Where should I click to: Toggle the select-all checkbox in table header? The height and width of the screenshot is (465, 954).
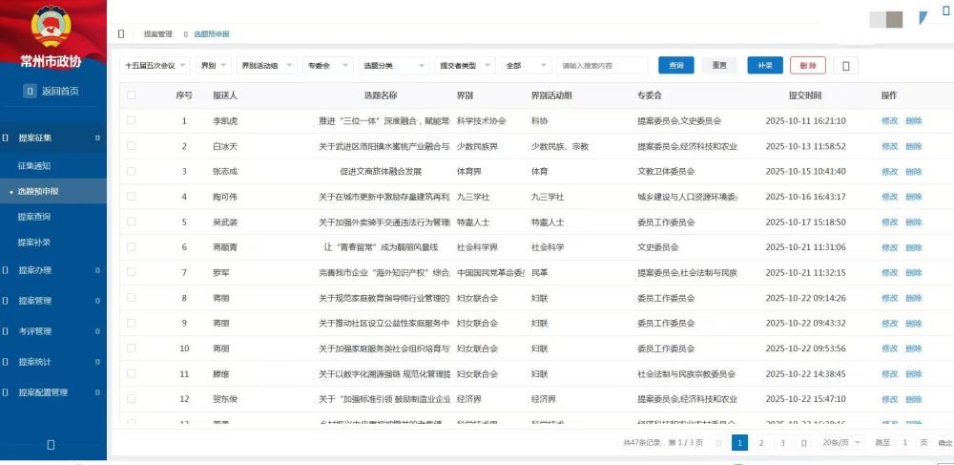[132, 95]
